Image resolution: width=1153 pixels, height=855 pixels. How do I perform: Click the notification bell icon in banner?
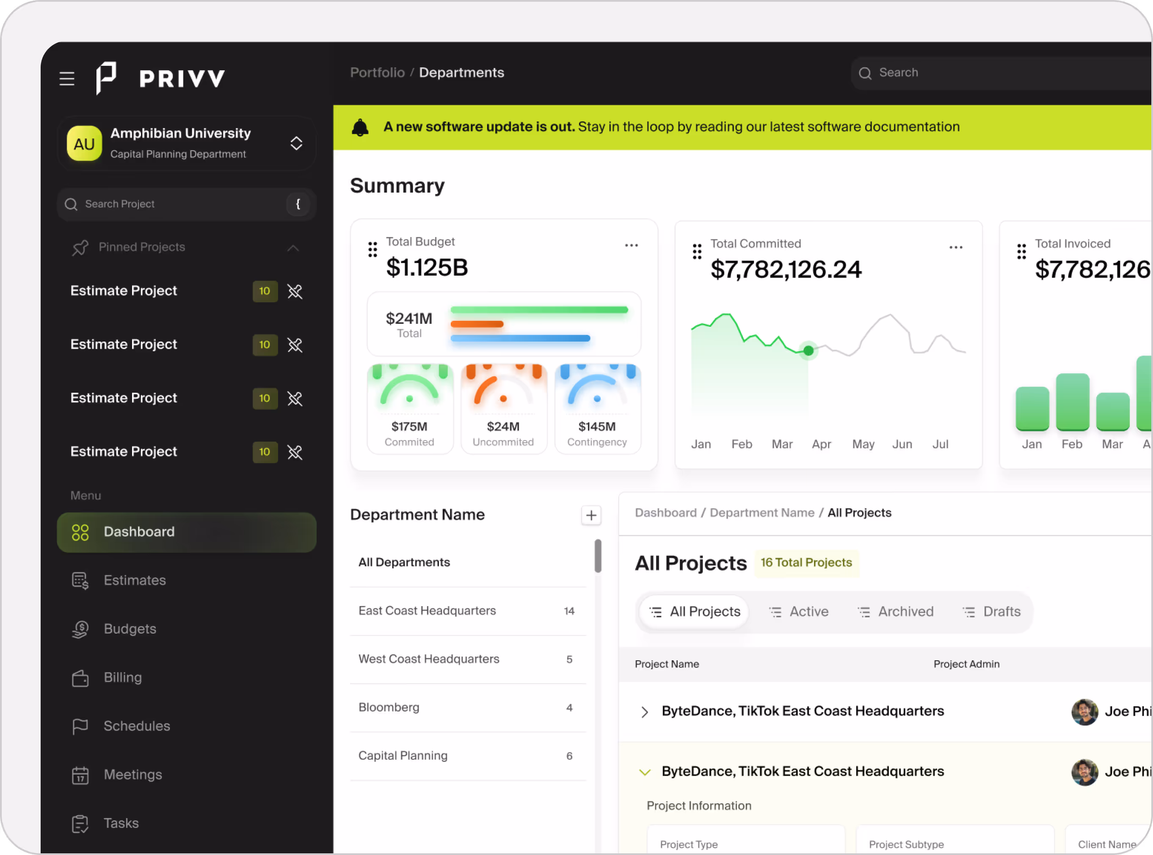click(360, 127)
